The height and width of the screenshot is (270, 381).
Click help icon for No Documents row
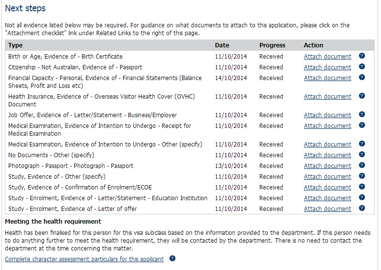point(362,155)
